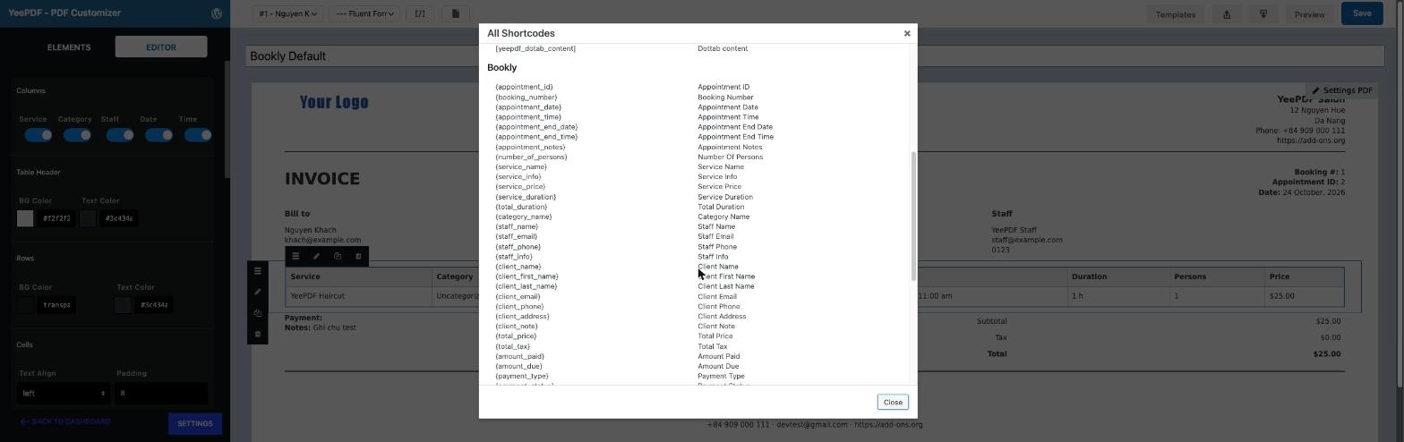Click the Templates button
The height and width of the screenshot is (442, 1404).
(1175, 14)
